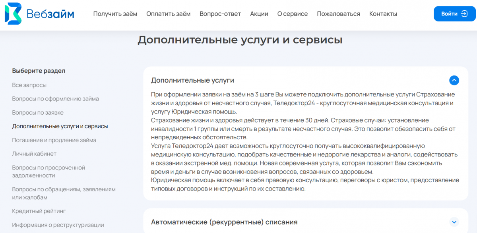Open the Оплатить заём menu item
The height and width of the screenshot is (233, 477).
click(x=168, y=14)
